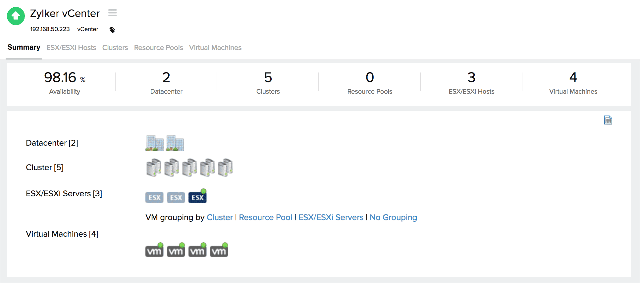Select the second datacenter building icon
640x283 pixels.
[175, 143]
